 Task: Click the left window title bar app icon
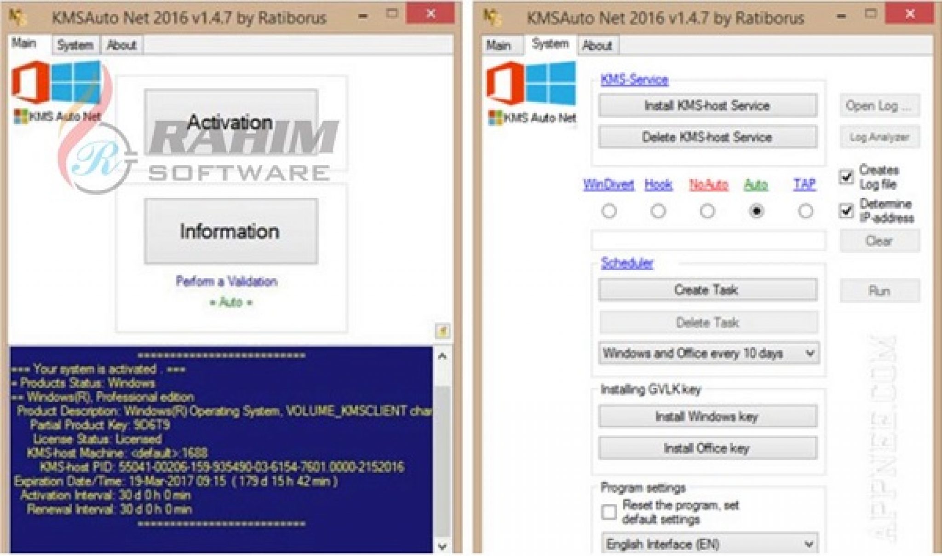18,17
